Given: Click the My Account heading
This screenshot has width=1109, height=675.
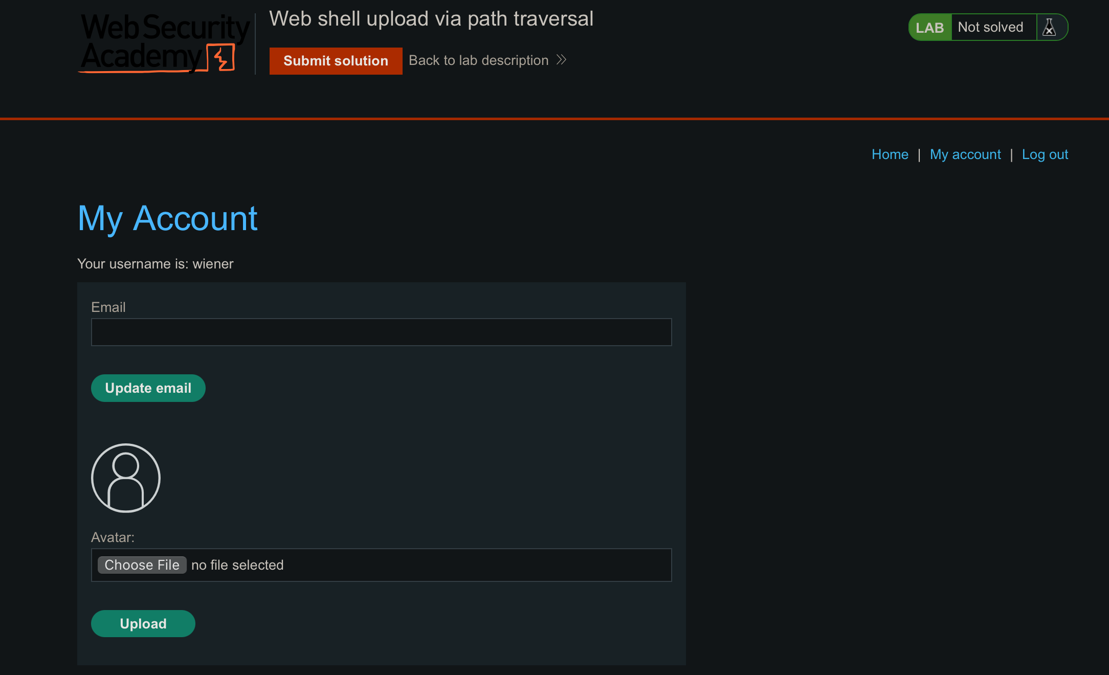Looking at the screenshot, I should (167, 219).
